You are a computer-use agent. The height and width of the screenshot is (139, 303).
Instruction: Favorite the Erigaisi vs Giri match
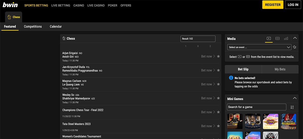[218, 56]
